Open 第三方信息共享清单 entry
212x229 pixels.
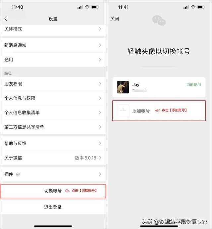tap(53, 127)
